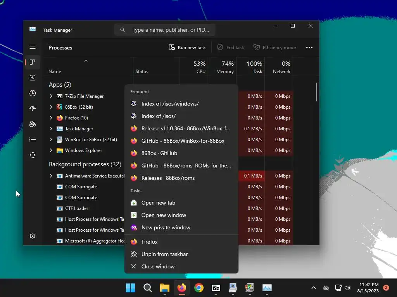Open the Startup apps sidebar icon
397x297 pixels.
(33, 109)
